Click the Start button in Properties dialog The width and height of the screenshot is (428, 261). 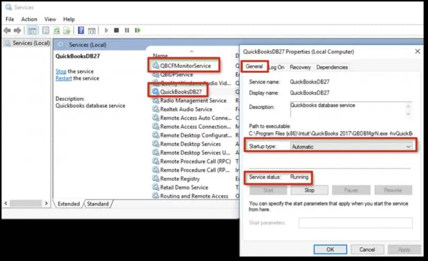tap(268, 190)
